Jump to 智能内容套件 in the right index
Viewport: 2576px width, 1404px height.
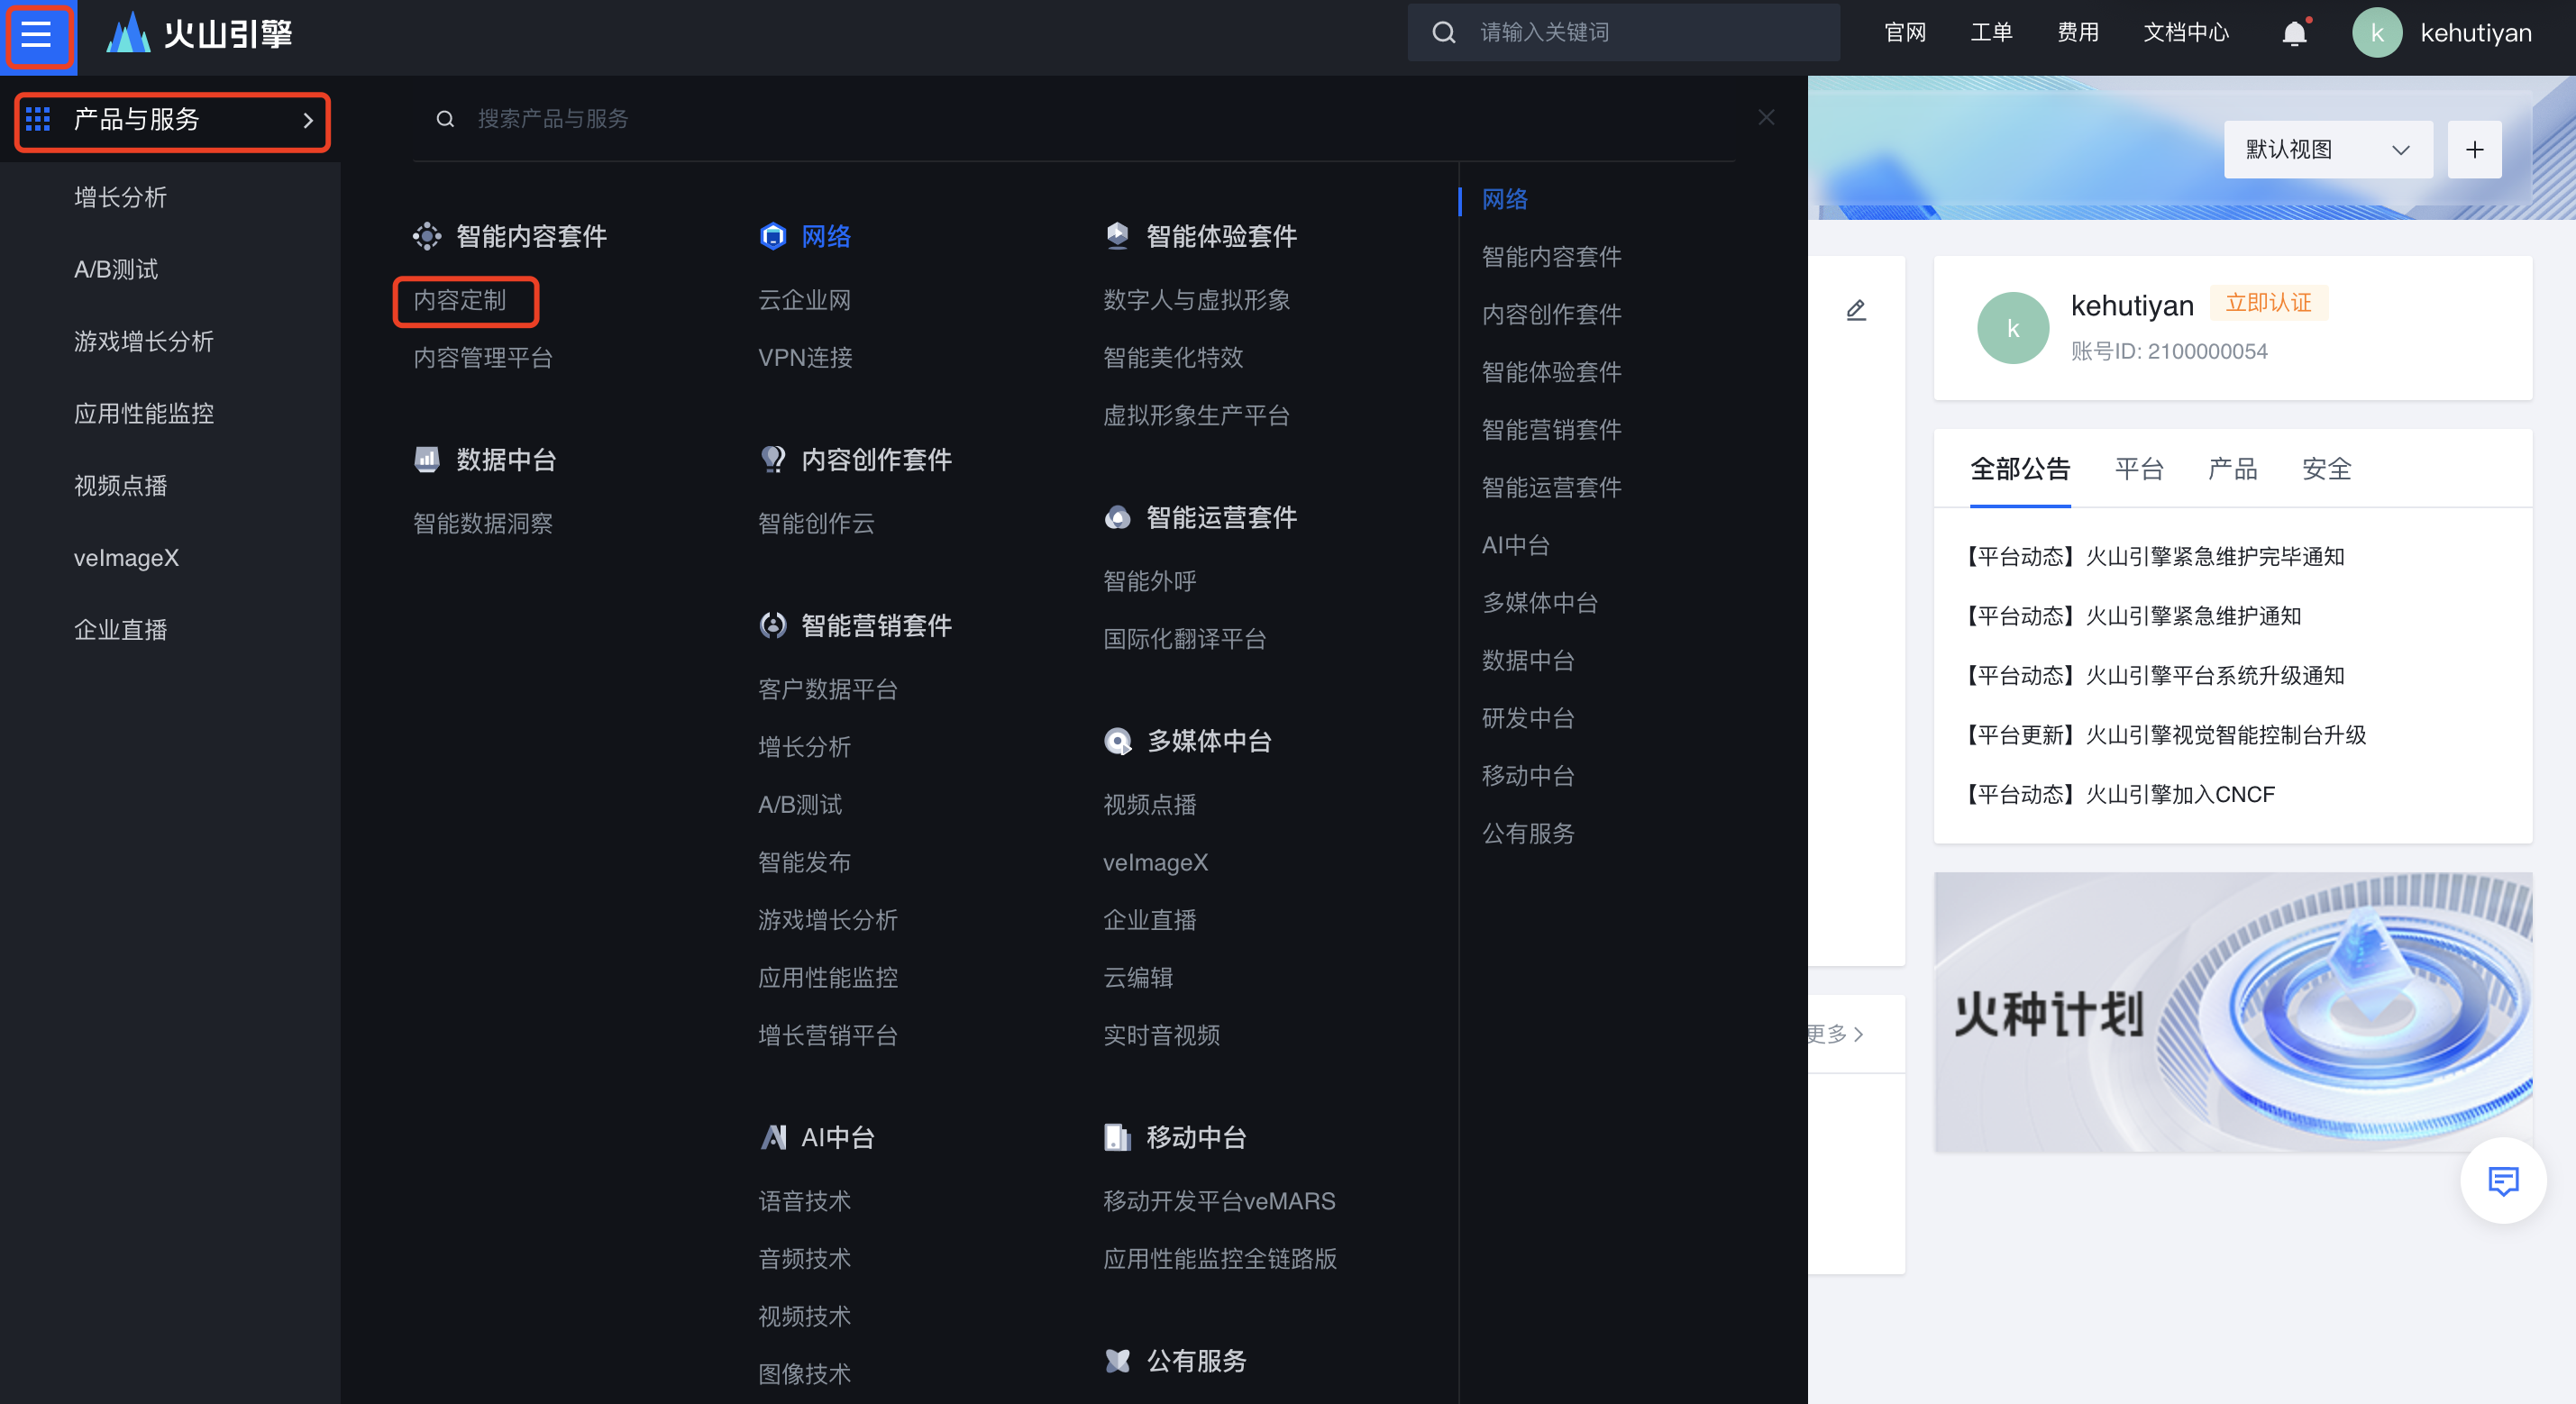(x=1552, y=258)
